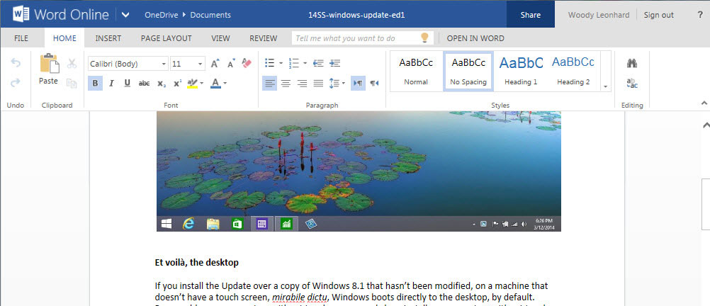The height and width of the screenshot is (306, 710).
Task: Click the Grow Font icon
Action: [215, 63]
